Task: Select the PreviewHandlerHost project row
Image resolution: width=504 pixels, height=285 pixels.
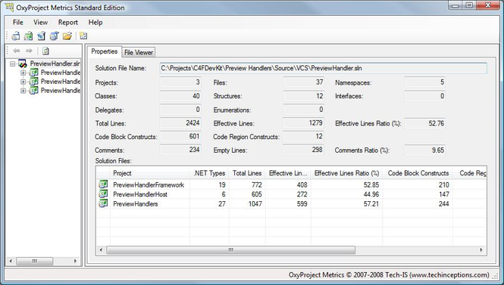Action: [x=291, y=194]
